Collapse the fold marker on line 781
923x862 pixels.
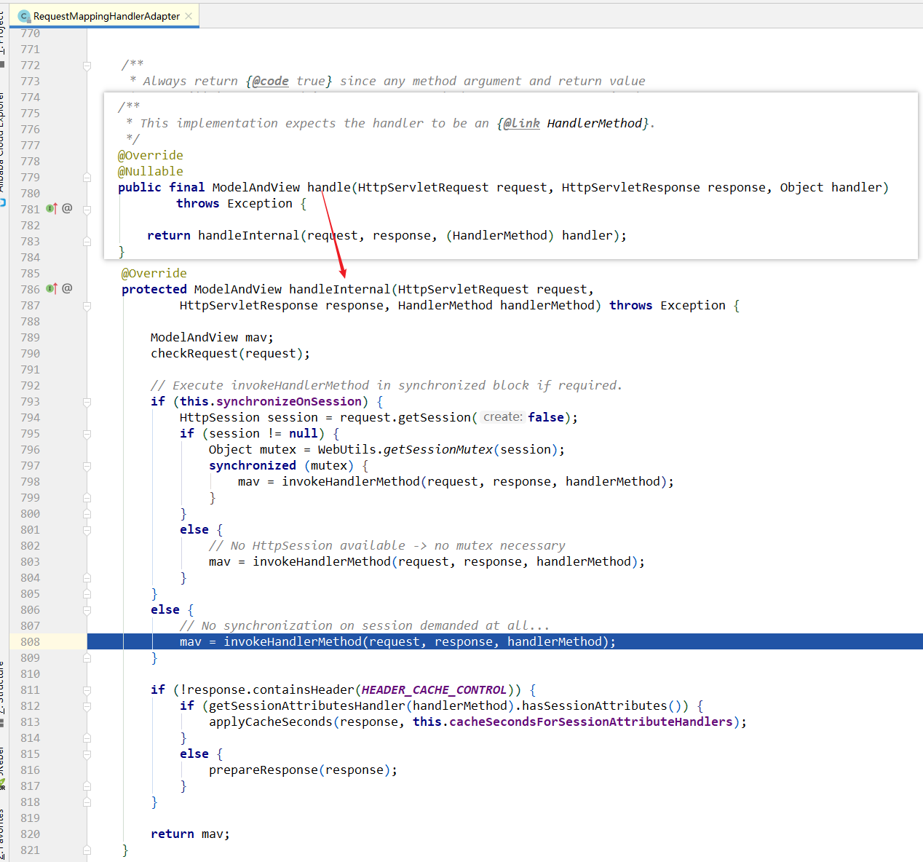[87, 210]
